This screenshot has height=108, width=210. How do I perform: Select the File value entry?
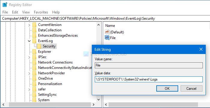click(x=113, y=38)
